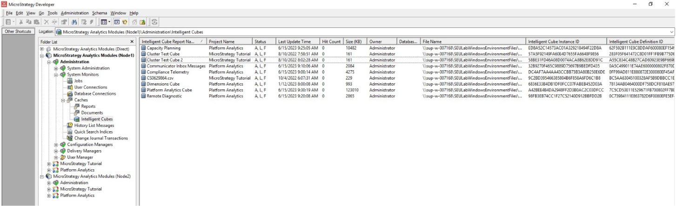Image resolution: width=676 pixels, height=206 pixels.
Task: Expand MicroStrategy Analytics Modules (Direct) node
Action: (42, 49)
